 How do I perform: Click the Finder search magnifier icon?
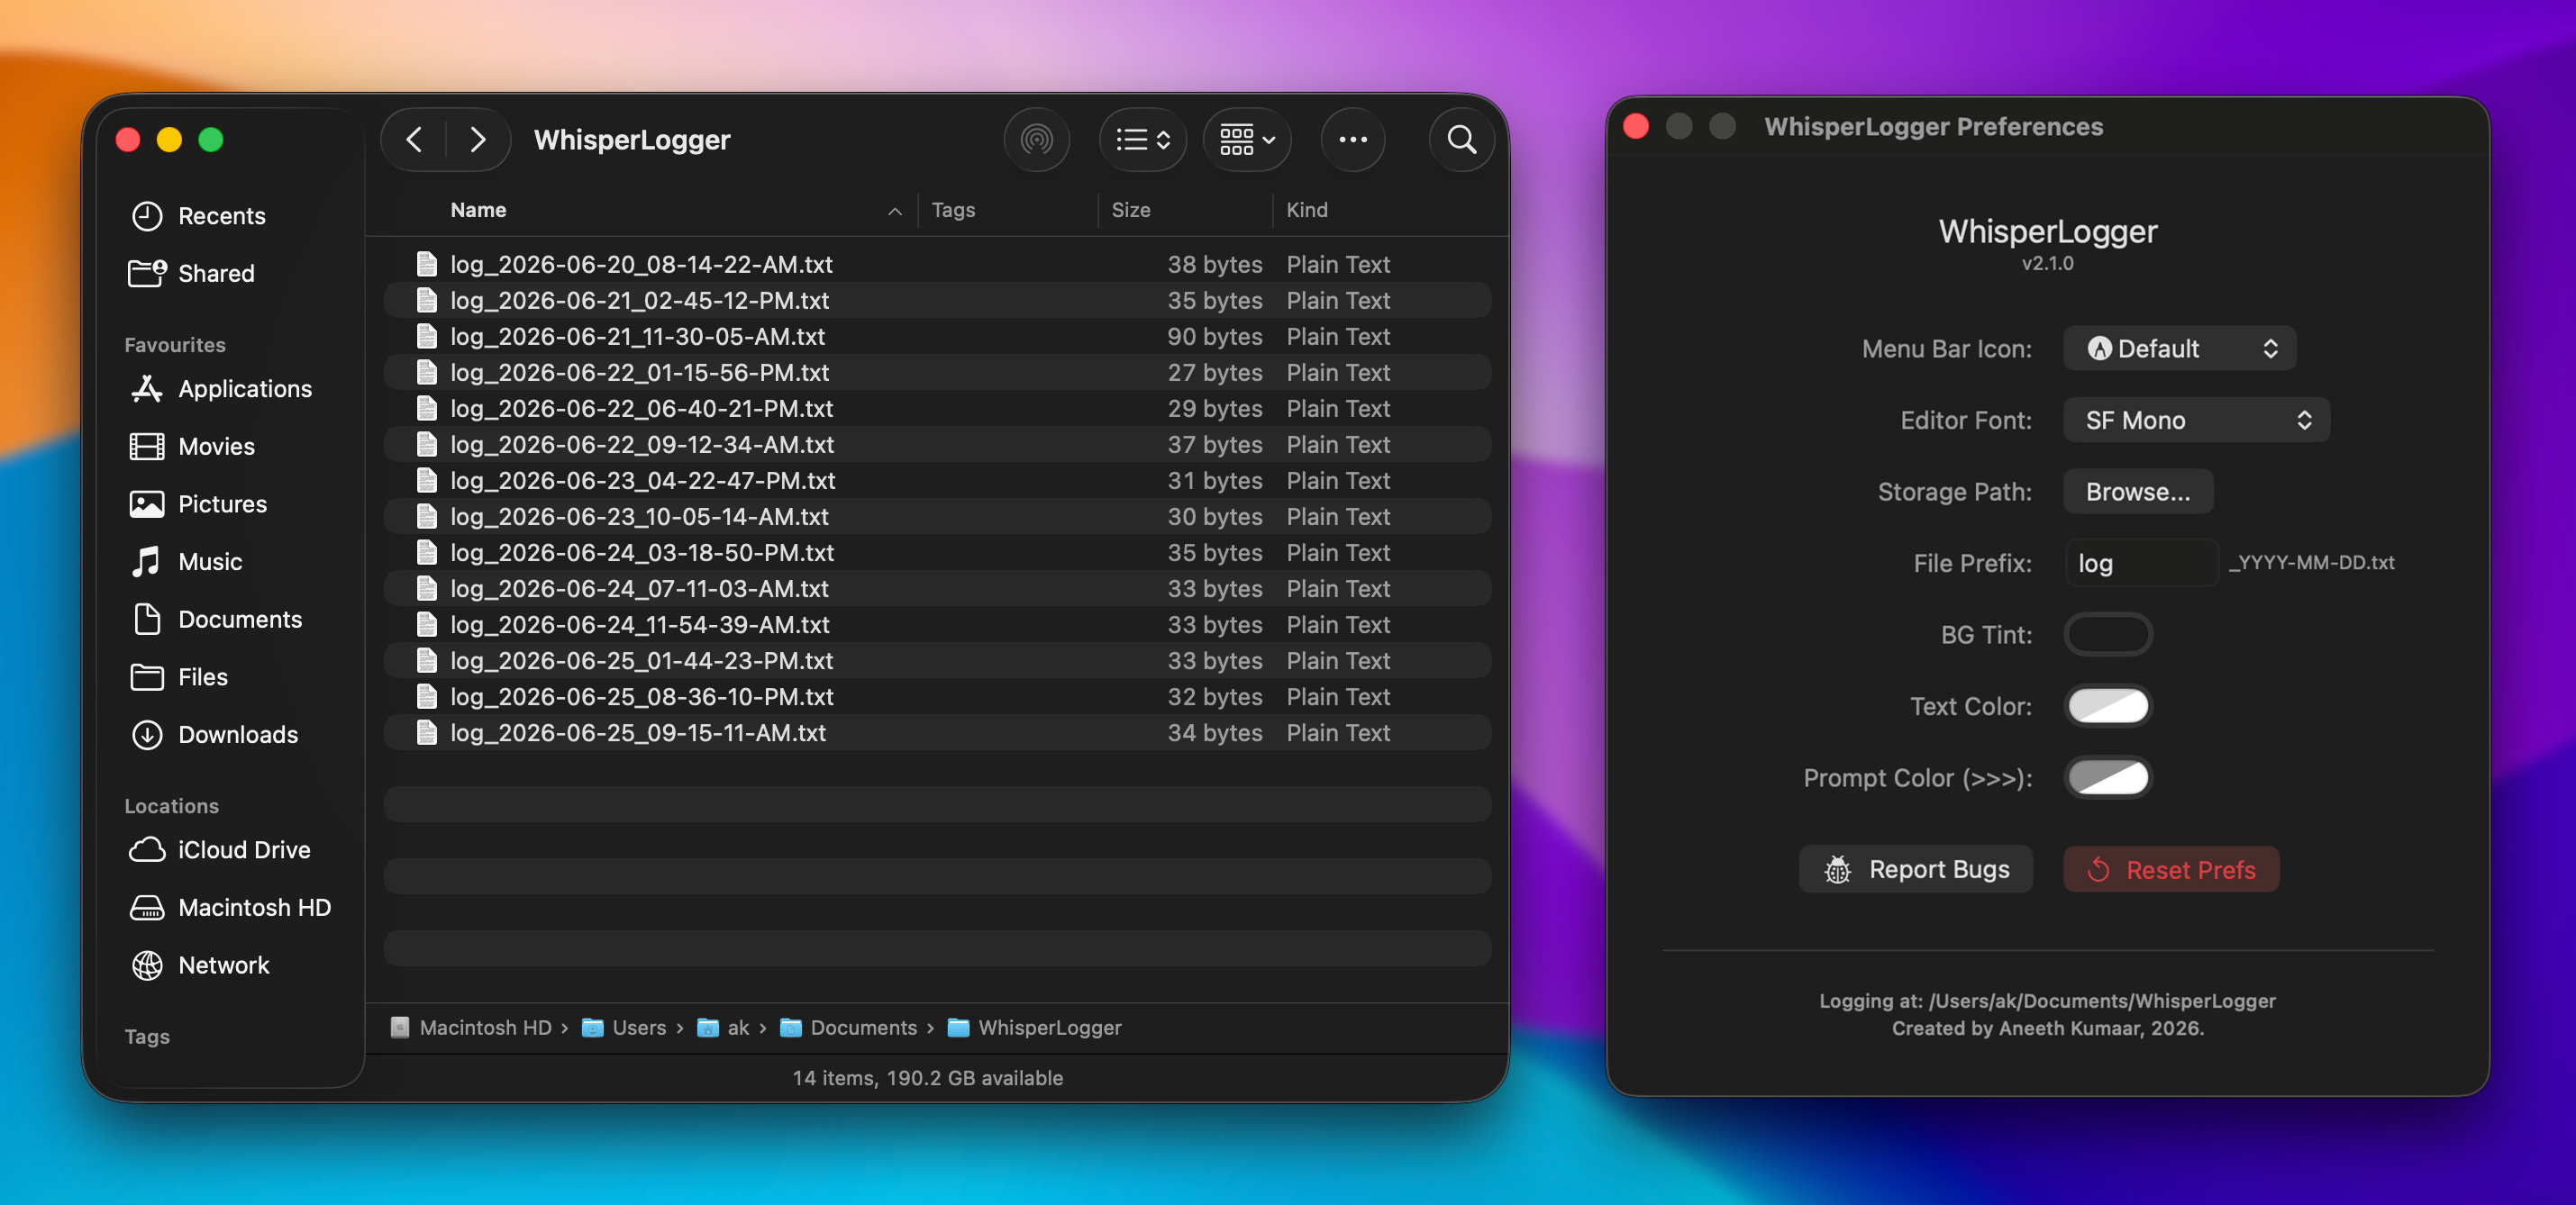point(1462,140)
